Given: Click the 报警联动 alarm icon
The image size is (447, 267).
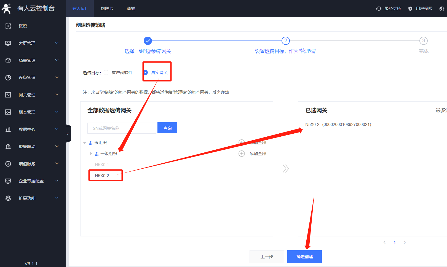Looking at the screenshot, I should coord(8,147).
